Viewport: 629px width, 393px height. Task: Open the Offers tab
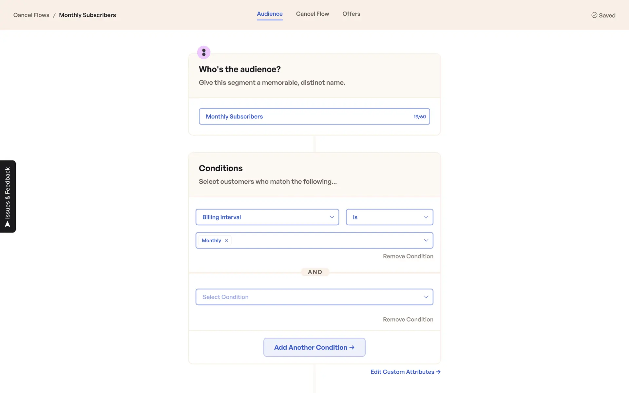pos(351,14)
